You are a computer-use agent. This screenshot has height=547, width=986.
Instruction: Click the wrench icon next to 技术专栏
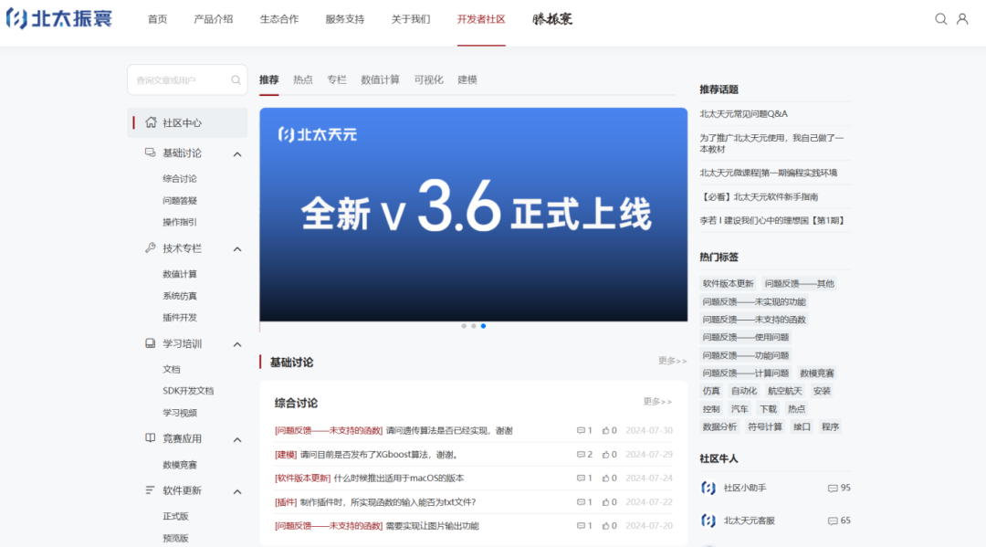(151, 248)
